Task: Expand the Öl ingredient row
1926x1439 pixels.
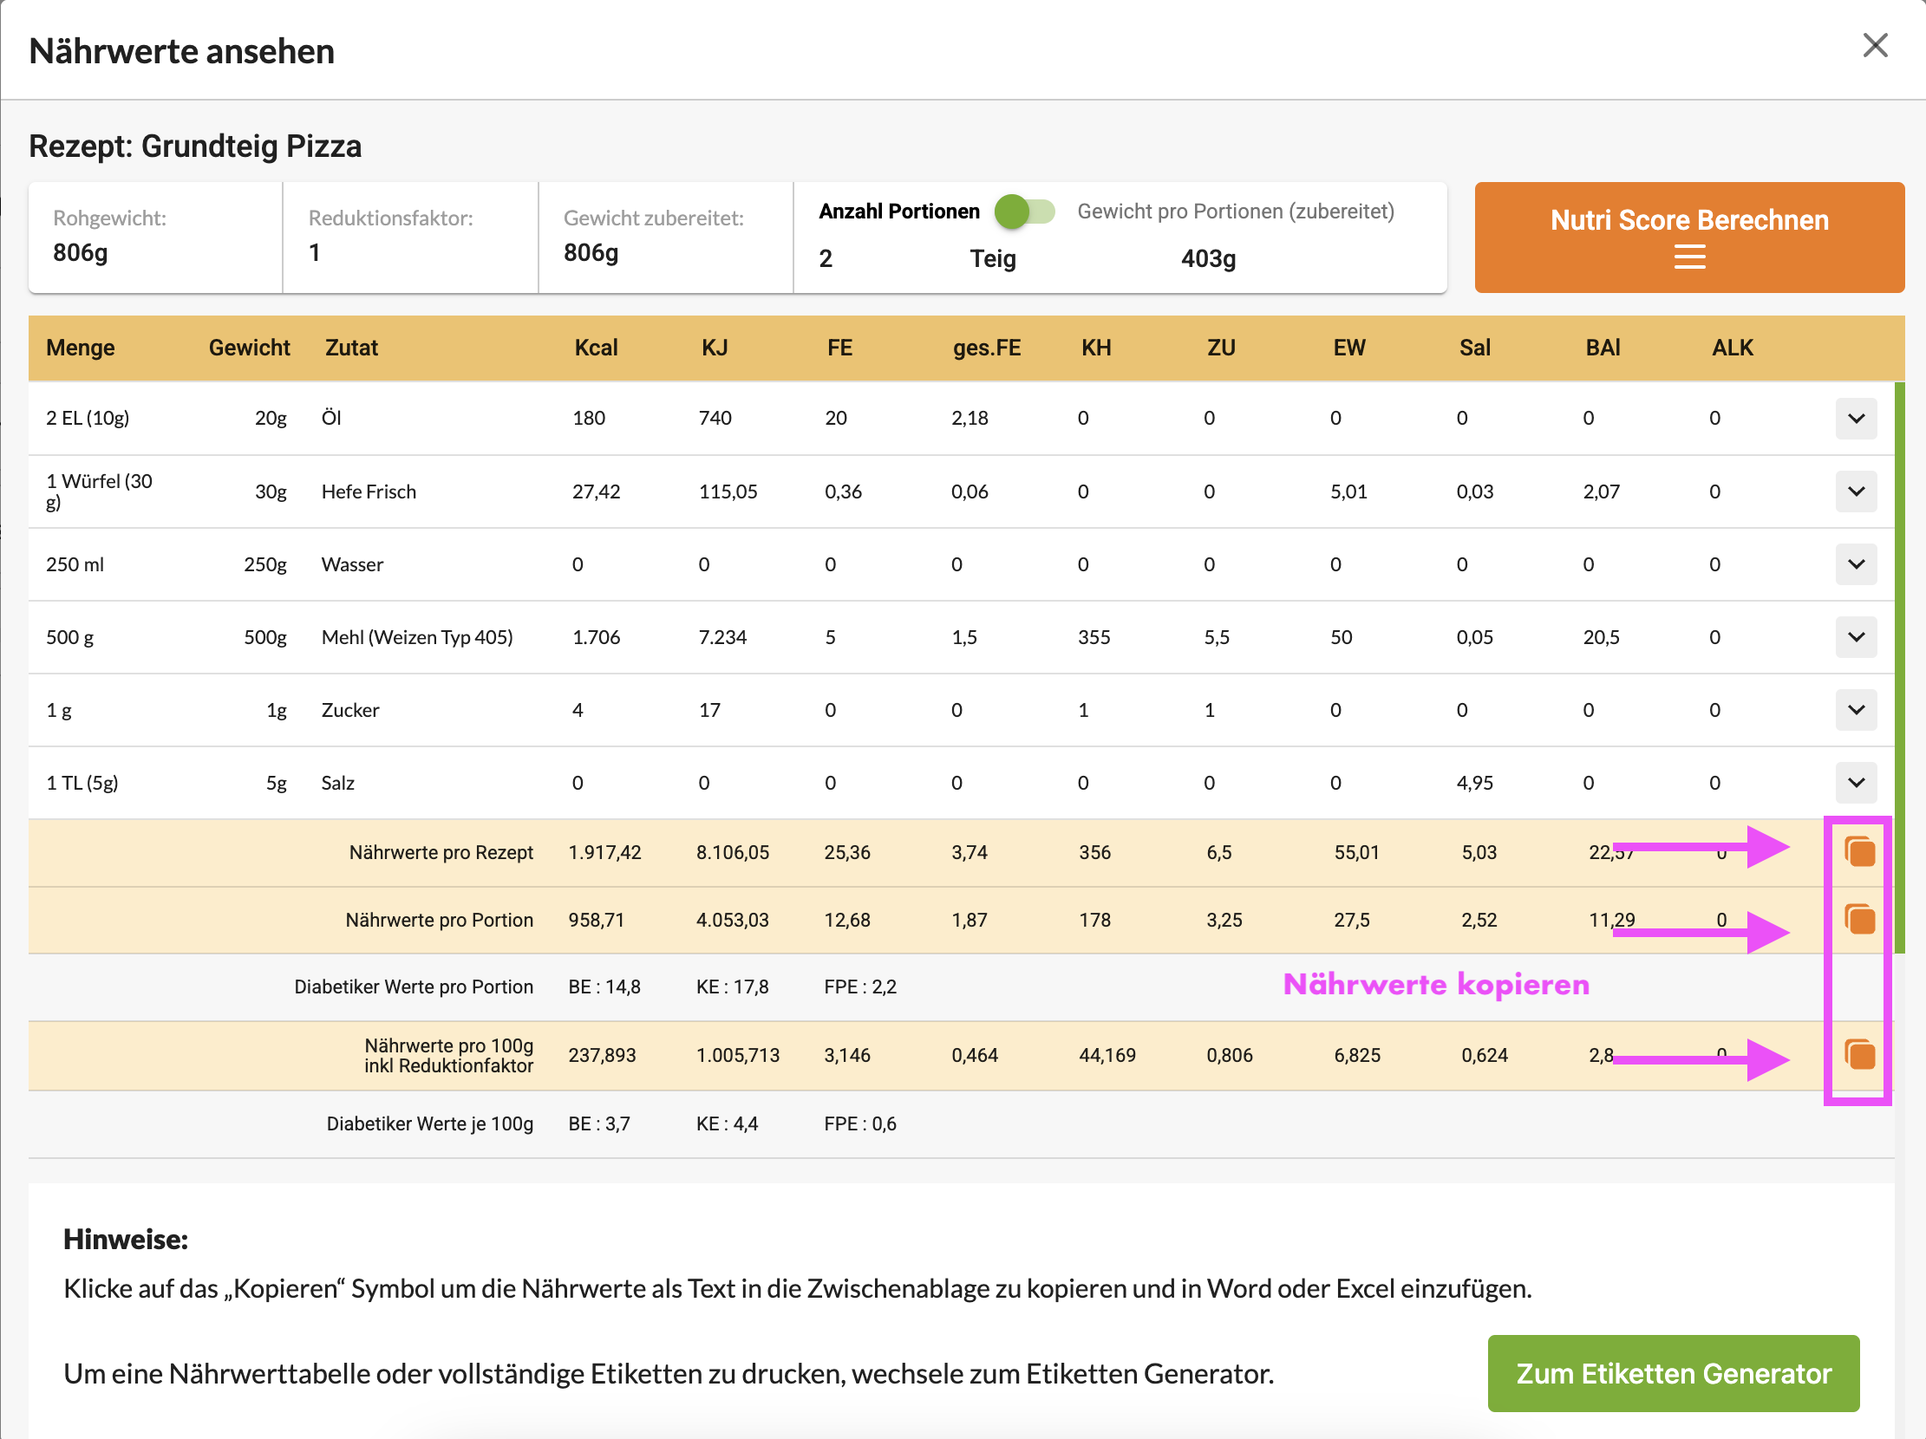Action: pos(1856,419)
